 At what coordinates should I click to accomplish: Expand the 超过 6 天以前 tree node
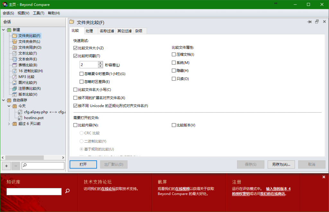point(9,124)
